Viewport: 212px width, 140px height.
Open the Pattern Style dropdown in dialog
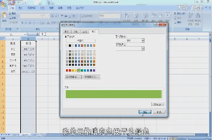[143, 49]
